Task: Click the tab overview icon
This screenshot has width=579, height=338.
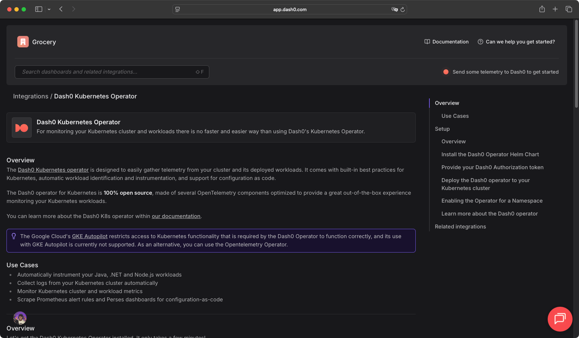Action: click(569, 9)
